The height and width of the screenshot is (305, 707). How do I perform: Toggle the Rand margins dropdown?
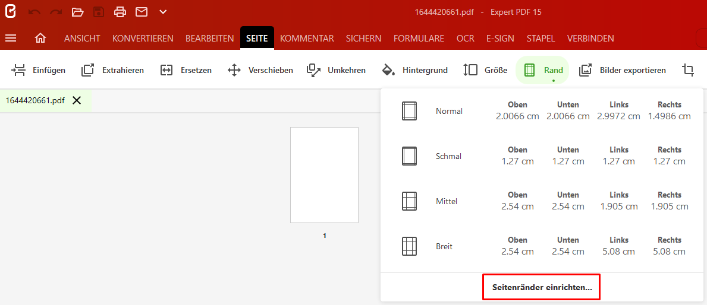tap(542, 70)
